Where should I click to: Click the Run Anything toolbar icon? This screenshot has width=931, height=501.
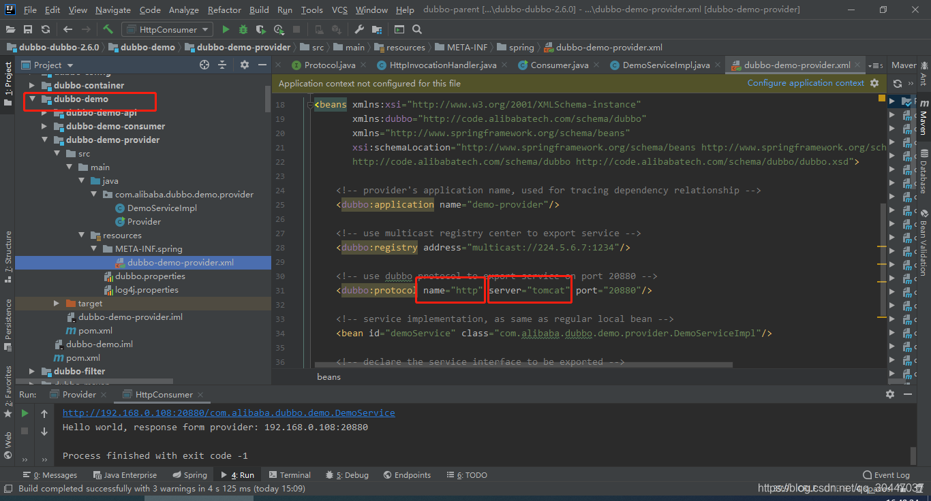pyautogui.click(x=399, y=29)
